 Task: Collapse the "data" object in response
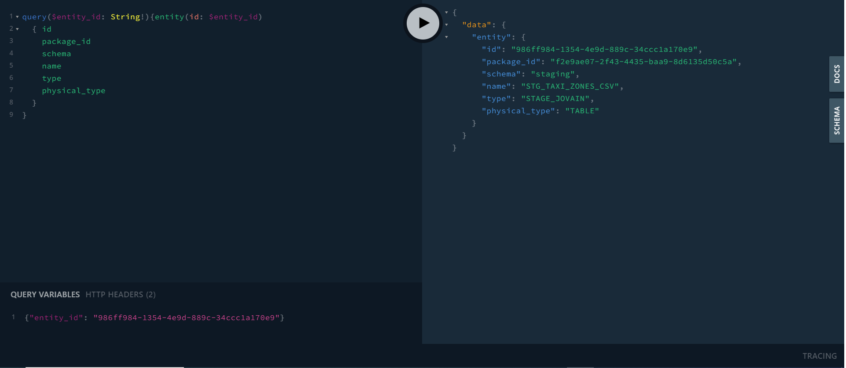446,25
